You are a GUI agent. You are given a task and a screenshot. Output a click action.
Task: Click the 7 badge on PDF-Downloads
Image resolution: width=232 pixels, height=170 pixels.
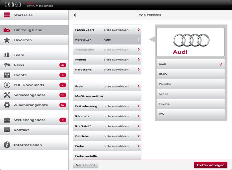coord(63,85)
